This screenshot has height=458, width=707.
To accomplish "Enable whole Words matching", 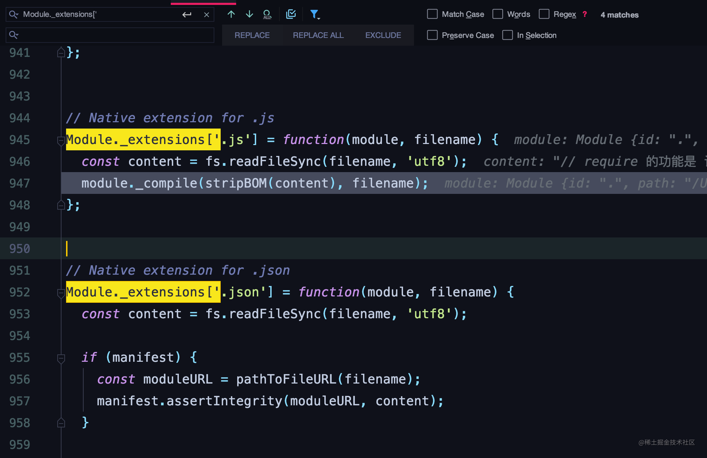I will coord(498,14).
